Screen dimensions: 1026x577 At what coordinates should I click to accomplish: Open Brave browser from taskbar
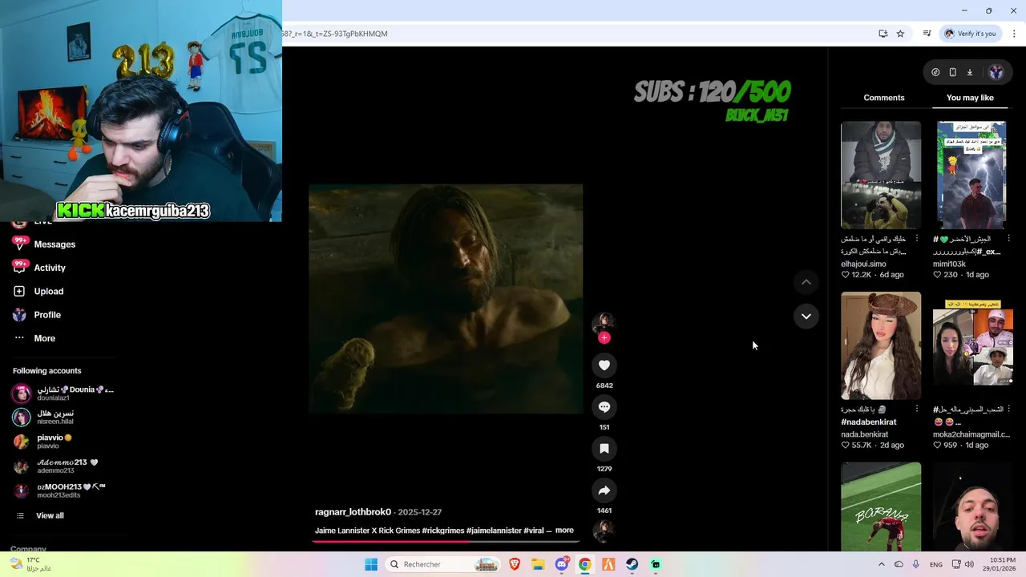click(x=515, y=564)
